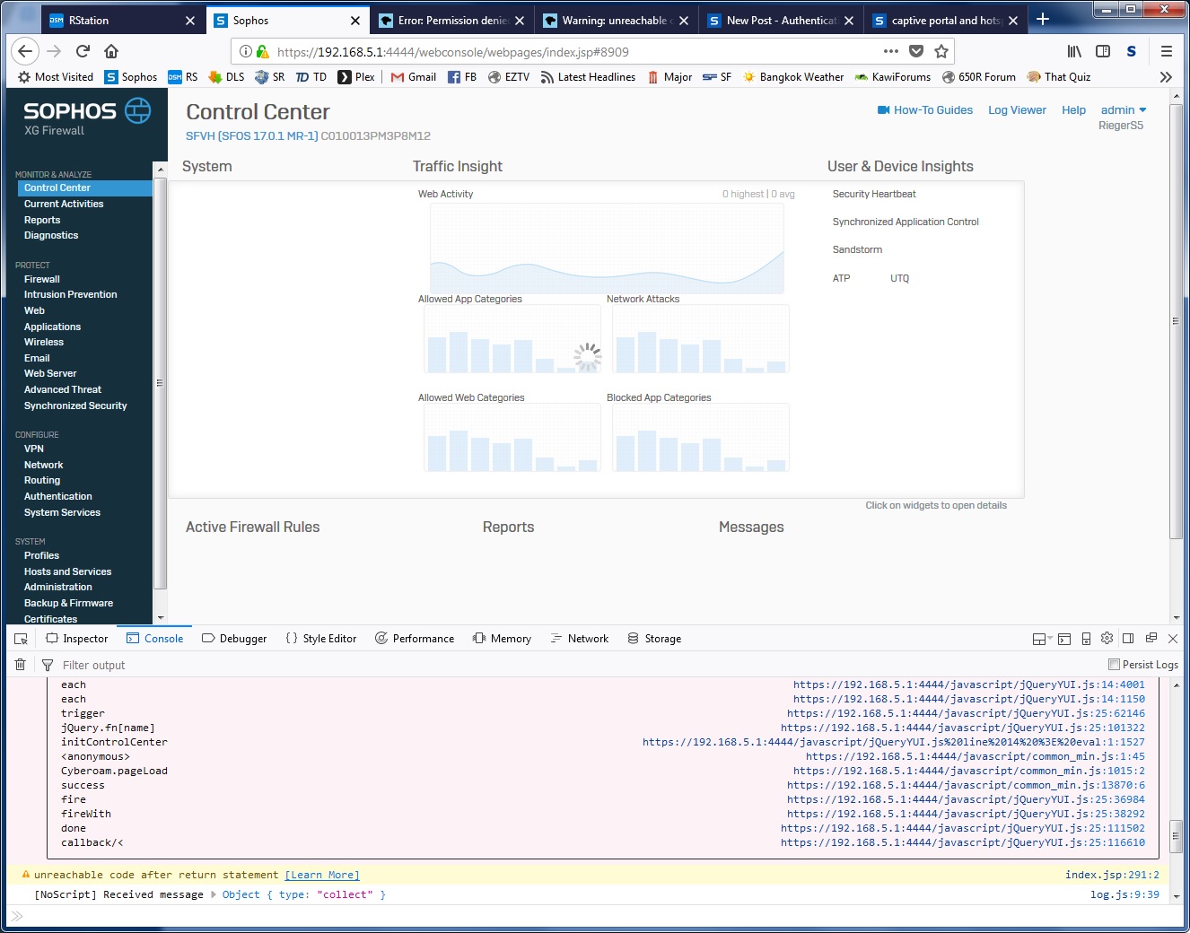Open Backup & Firmware in the sidebar
The image size is (1190, 933).
tap(68, 603)
